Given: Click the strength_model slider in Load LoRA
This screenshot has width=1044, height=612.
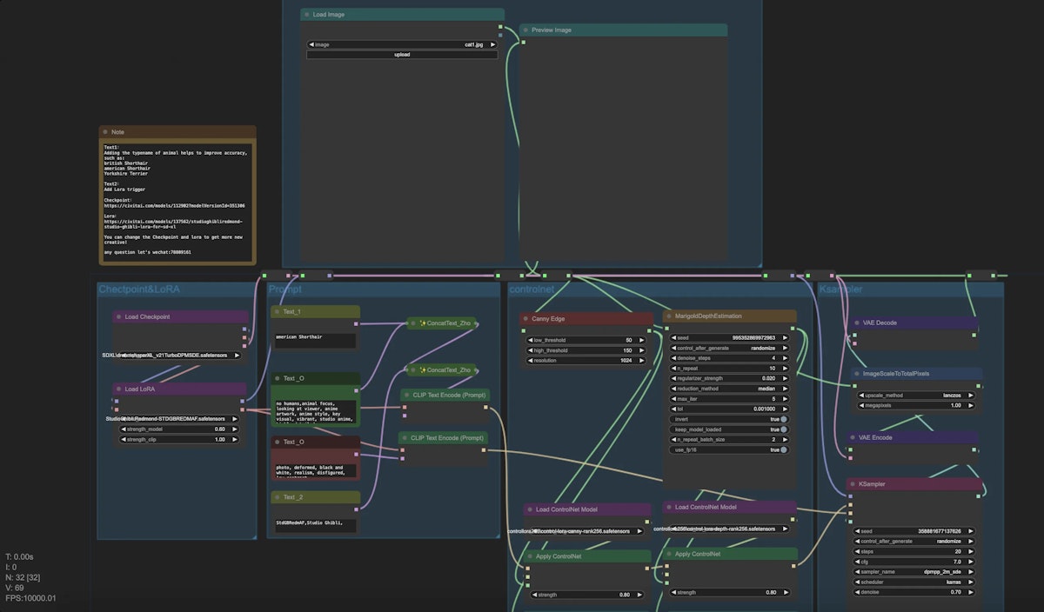Looking at the screenshot, I should click(x=180, y=429).
